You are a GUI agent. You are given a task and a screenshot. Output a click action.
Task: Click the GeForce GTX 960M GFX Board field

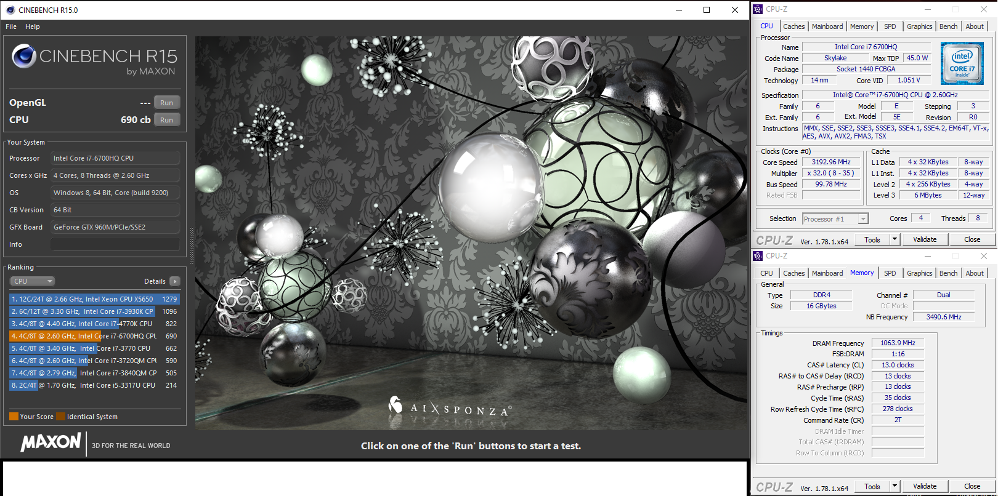click(x=115, y=227)
